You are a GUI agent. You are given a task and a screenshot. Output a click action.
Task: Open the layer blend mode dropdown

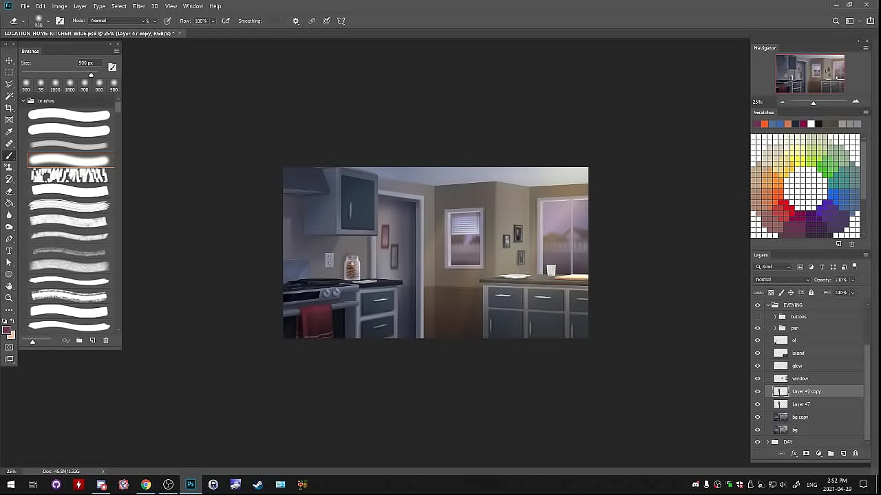783,280
